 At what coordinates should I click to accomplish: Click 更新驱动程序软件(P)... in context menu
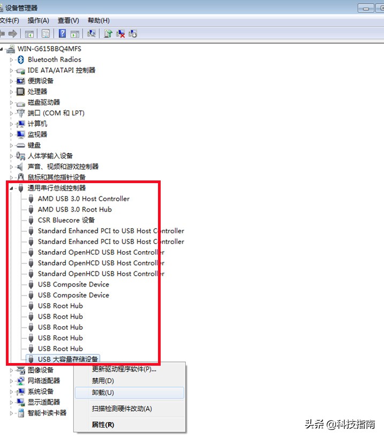click(124, 369)
